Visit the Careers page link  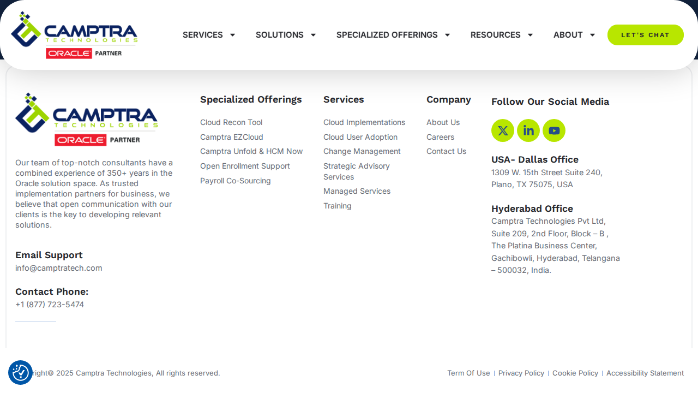(x=440, y=137)
